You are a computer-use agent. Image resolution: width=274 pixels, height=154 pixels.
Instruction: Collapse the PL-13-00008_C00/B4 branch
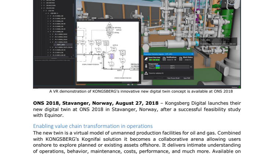[x=50, y=42]
